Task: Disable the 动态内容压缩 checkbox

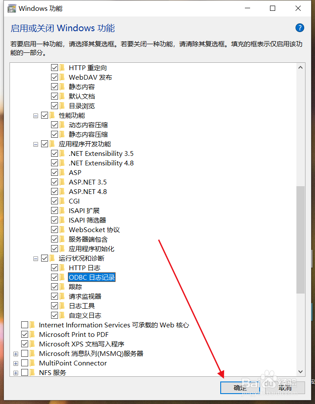Action: click(x=55, y=125)
